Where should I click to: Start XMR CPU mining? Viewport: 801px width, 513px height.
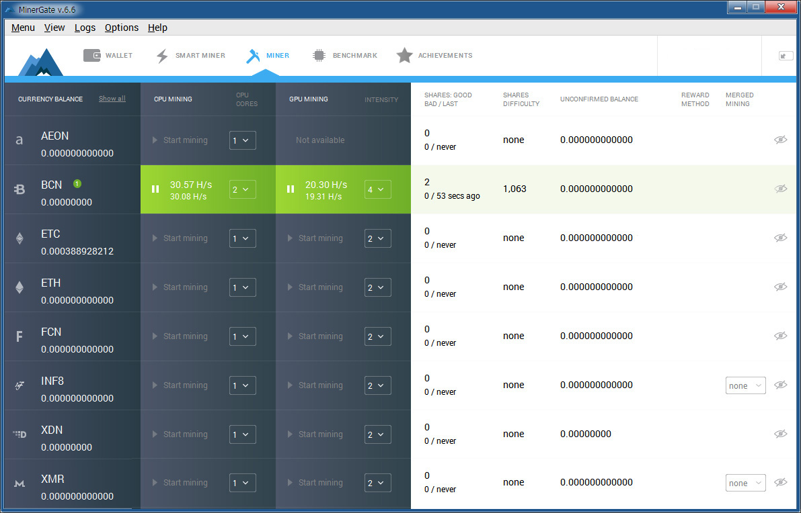[180, 482]
